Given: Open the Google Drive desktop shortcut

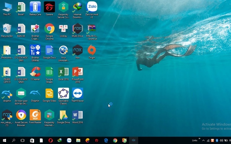Looking at the screenshot, I should [x=64, y=117].
